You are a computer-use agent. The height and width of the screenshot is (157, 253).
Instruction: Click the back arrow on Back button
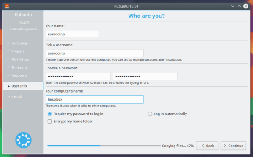(x=203, y=146)
